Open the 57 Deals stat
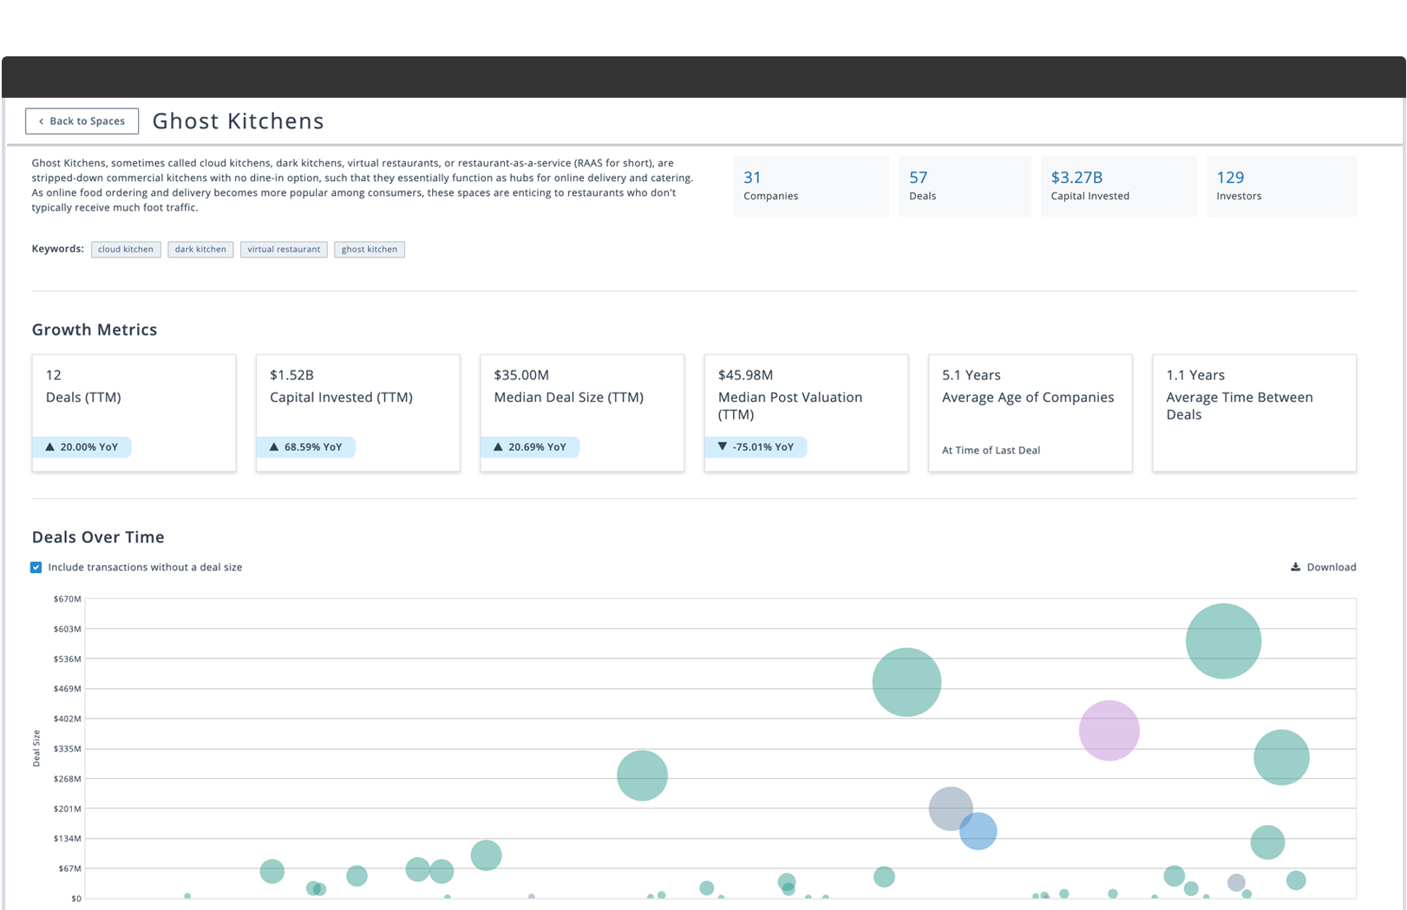1407x910 pixels. pos(965,186)
